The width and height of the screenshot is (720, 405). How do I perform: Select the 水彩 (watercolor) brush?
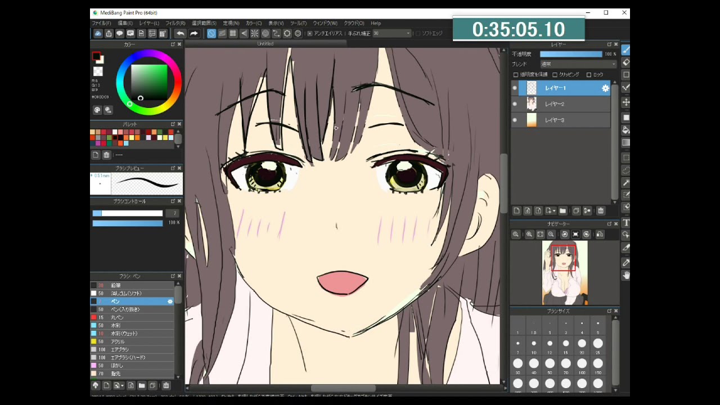coord(115,326)
